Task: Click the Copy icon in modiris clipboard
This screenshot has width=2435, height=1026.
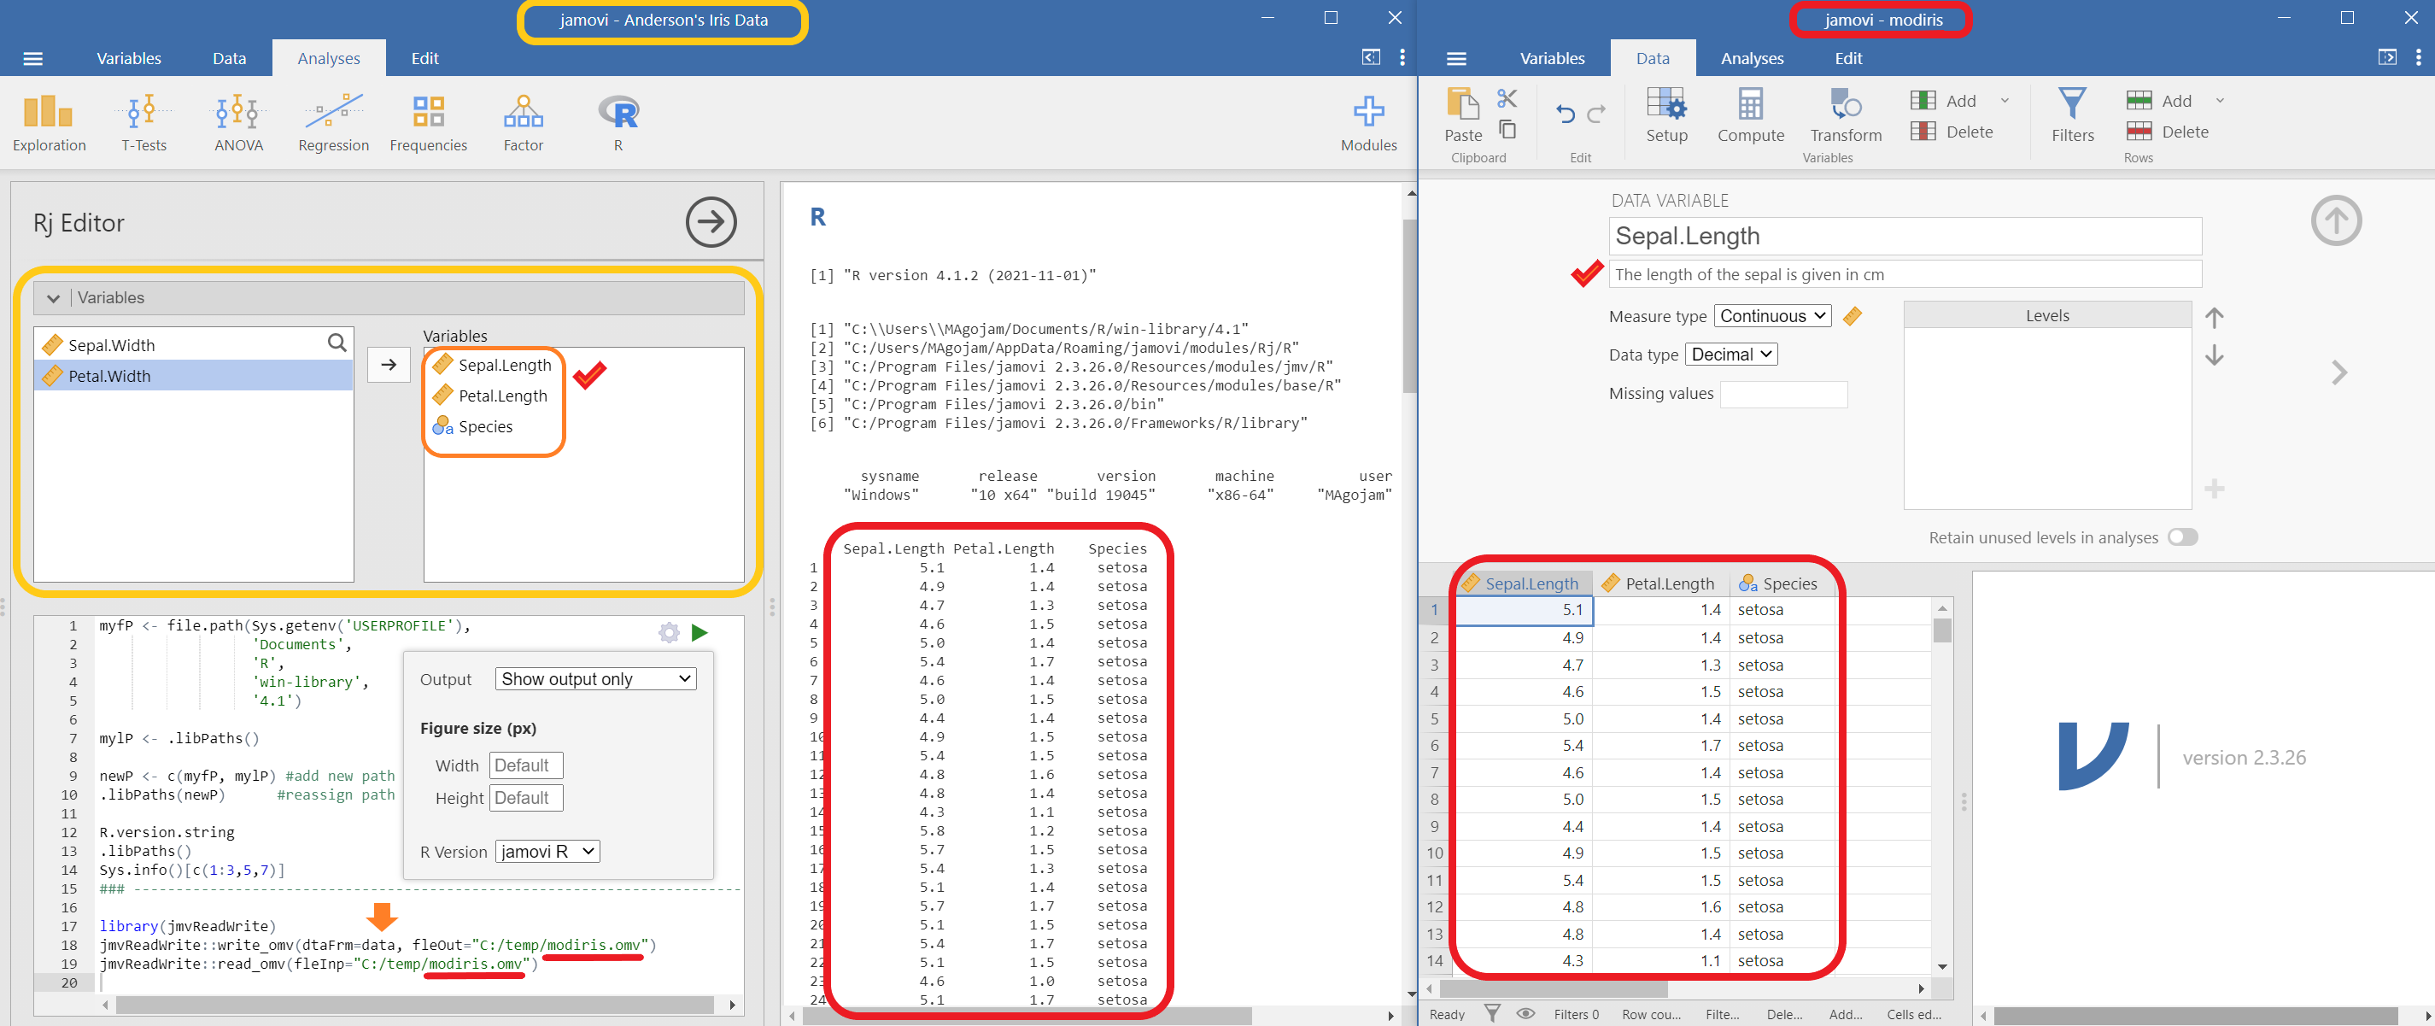Action: (x=1507, y=130)
